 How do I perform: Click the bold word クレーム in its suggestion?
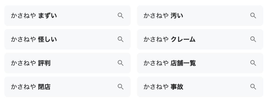pyautogui.click(x=183, y=39)
